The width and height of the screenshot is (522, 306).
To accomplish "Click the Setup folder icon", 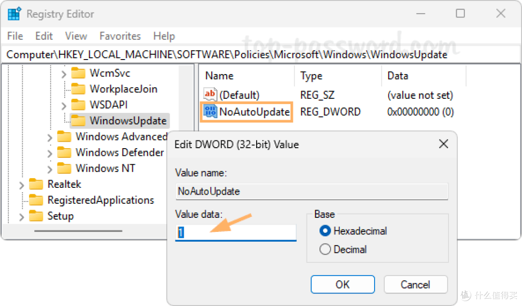I will point(36,215).
